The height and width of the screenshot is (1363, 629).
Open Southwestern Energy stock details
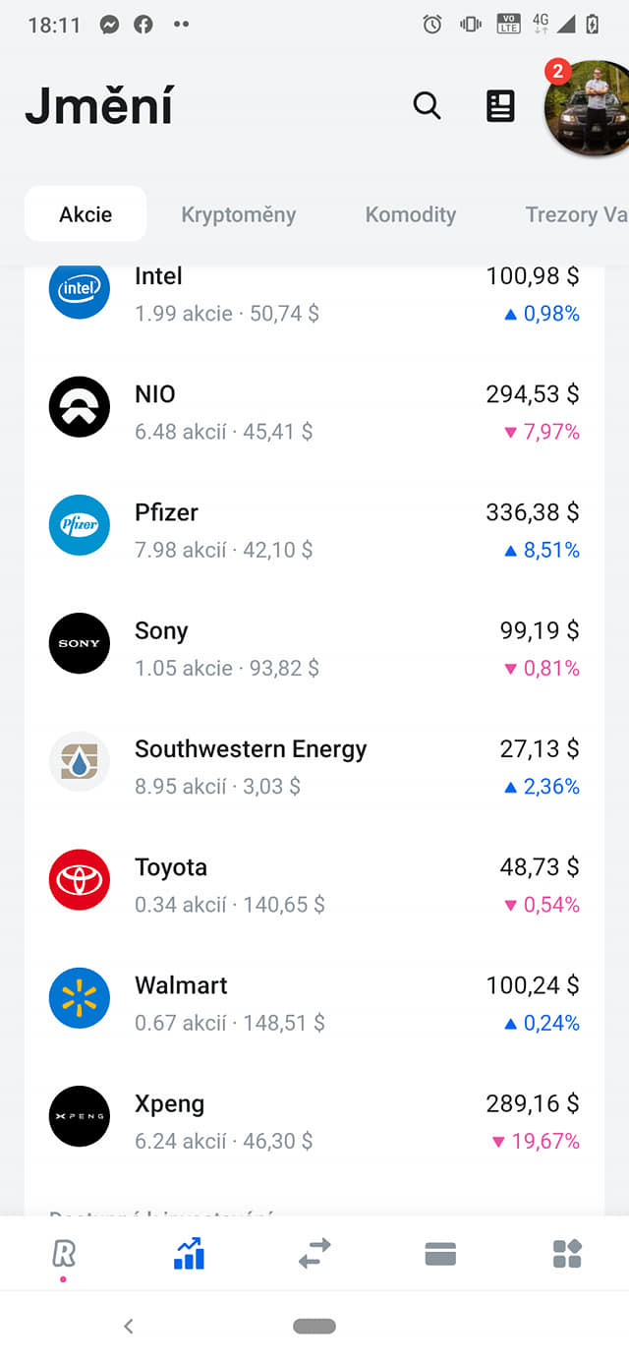314,766
